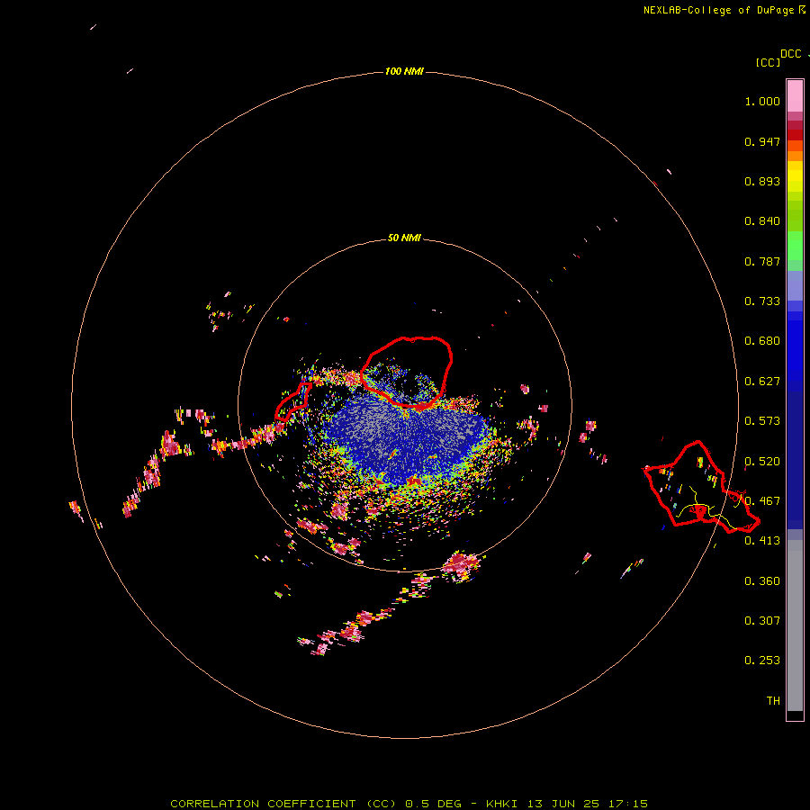Click the 1.000 value on color scale
810x810 pixels.
762,101
